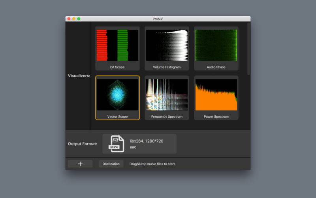Click the Power Spectrum caption
316x198 pixels.
216,116
